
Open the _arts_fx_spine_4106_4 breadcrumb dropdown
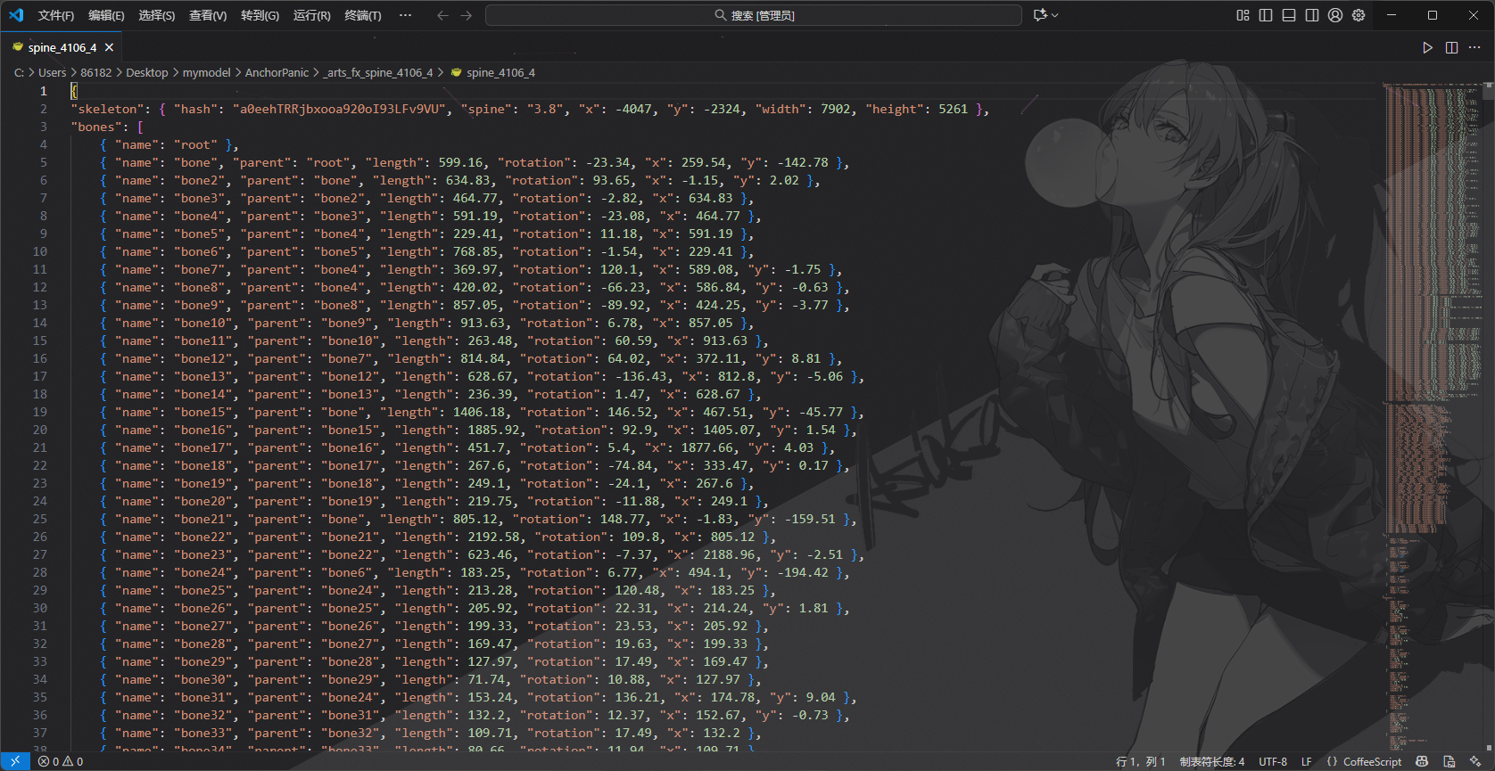pyautogui.click(x=378, y=73)
